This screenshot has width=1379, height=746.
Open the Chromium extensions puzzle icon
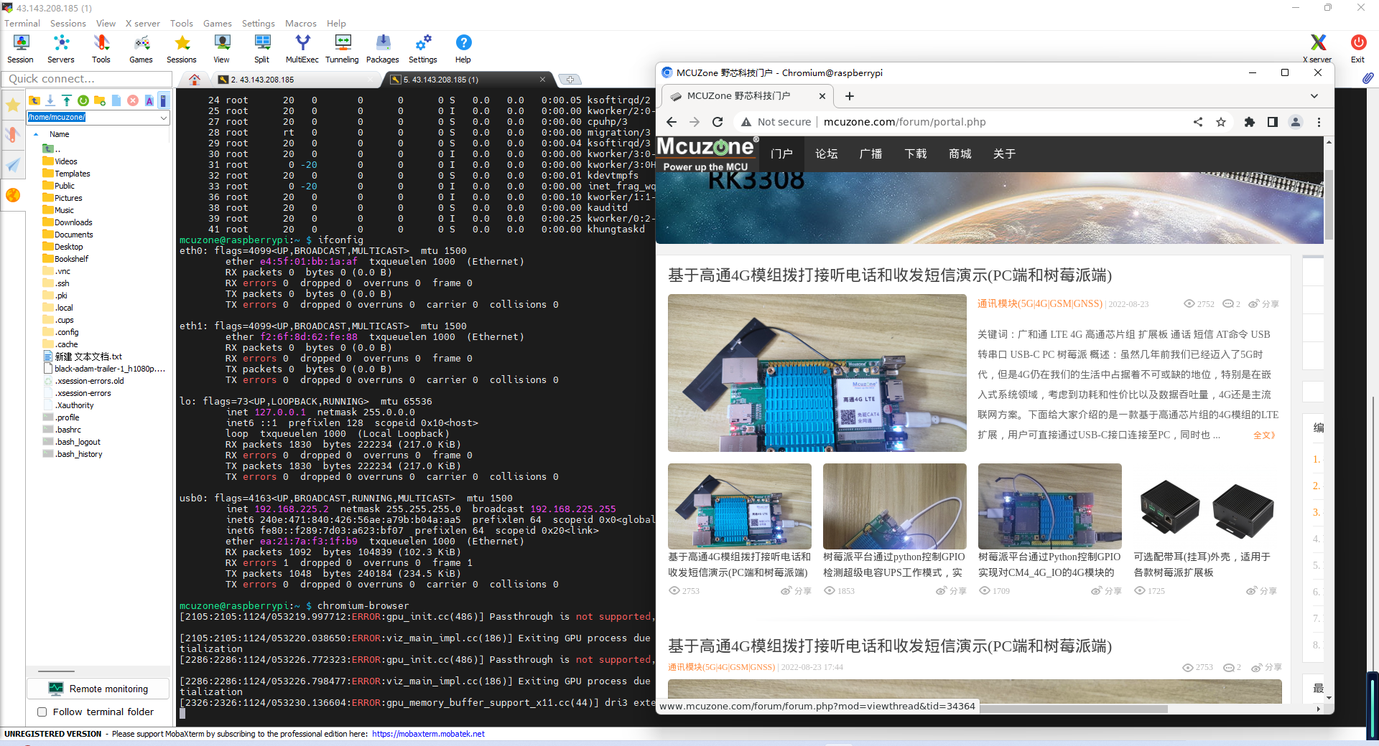click(x=1249, y=122)
